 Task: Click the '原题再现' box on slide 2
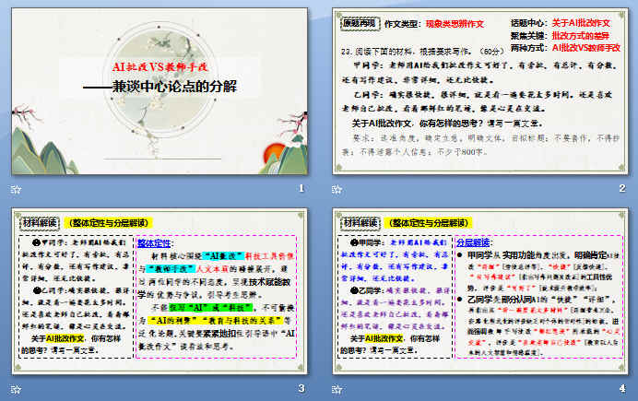(360, 24)
